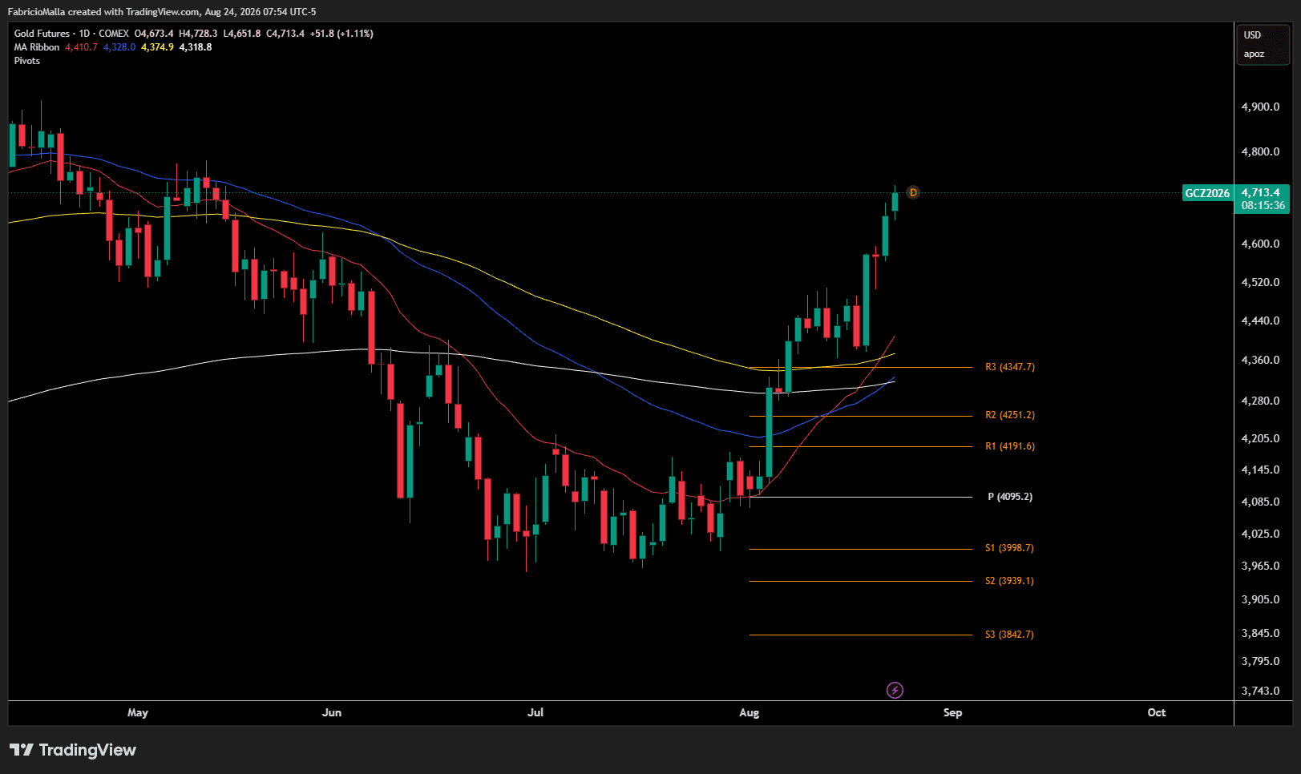Click the 4,440.0 price axis label
The image size is (1301, 774).
point(1261,320)
